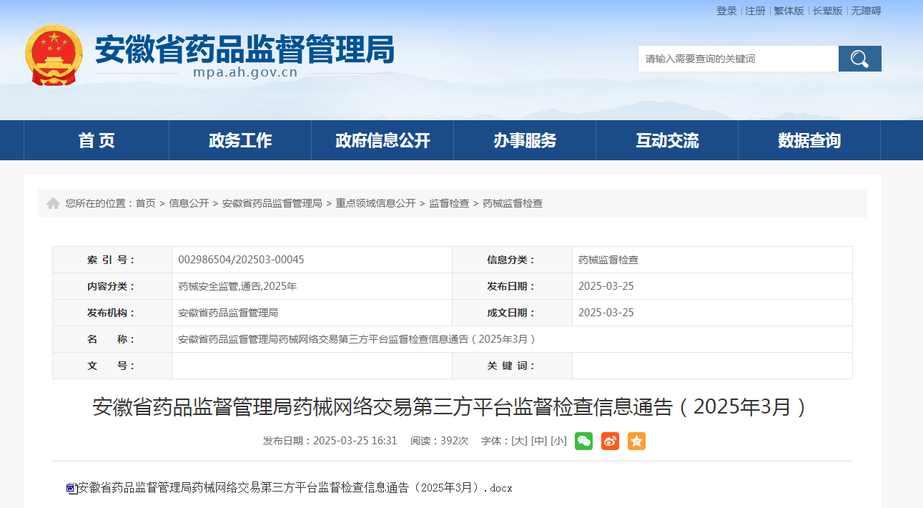Focus the keyword search input field
The image size is (923, 508).
point(738,59)
